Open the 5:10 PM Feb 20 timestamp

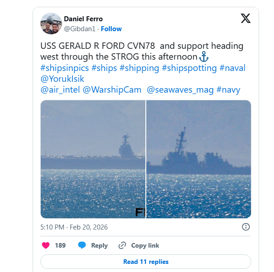(x=74, y=227)
